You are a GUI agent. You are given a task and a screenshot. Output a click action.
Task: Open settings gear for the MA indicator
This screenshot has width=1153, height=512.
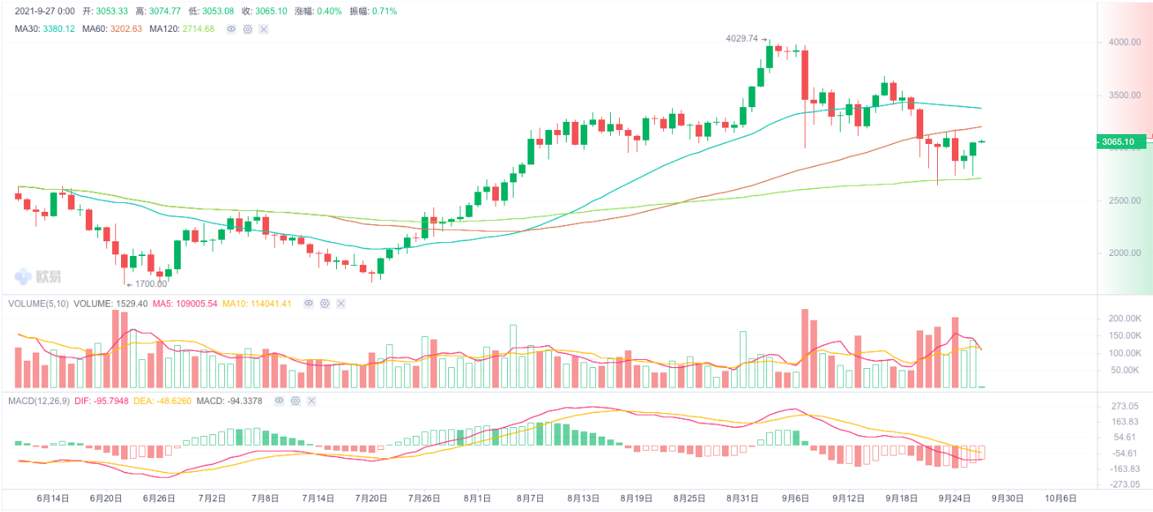point(248,29)
